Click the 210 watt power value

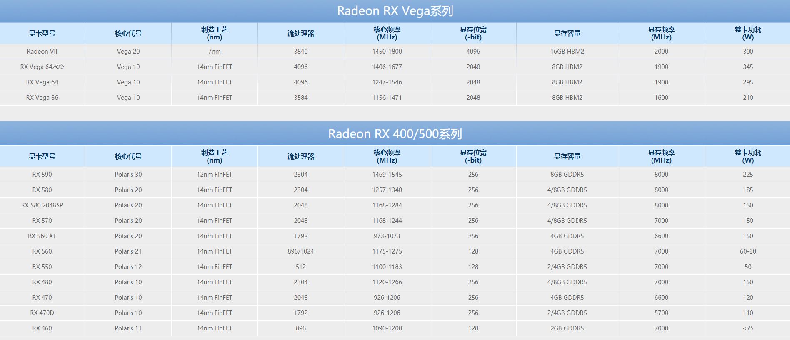[x=748, y=98]
